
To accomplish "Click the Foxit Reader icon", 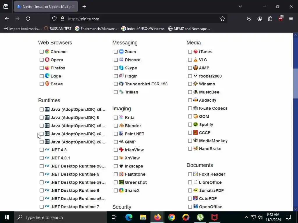I will point(195,174).
